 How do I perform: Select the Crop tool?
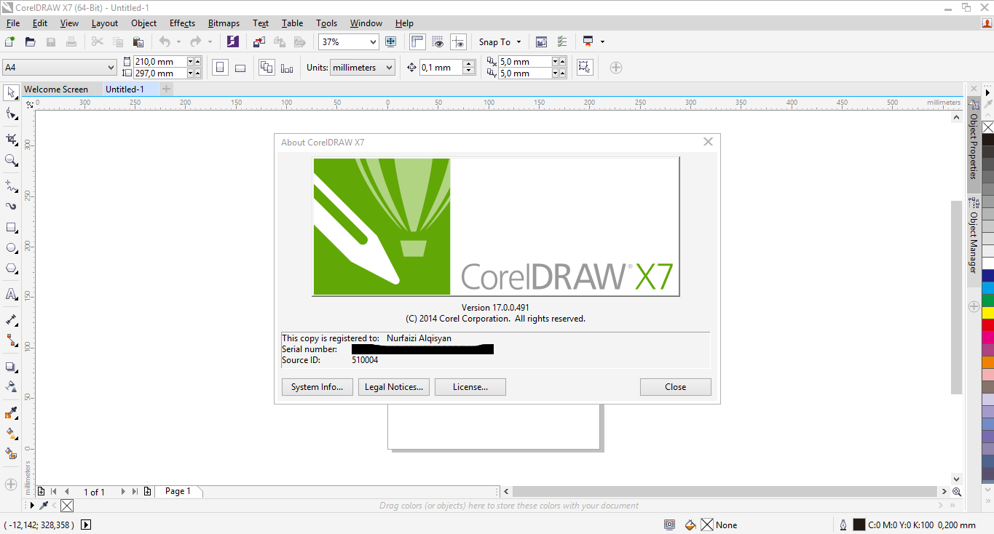[11, 139]
